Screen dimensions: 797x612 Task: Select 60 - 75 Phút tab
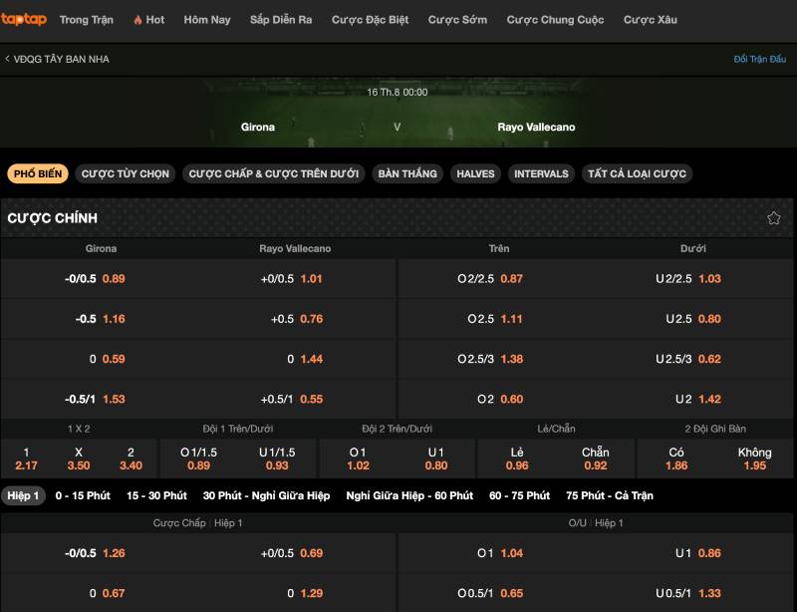[519, 495]
